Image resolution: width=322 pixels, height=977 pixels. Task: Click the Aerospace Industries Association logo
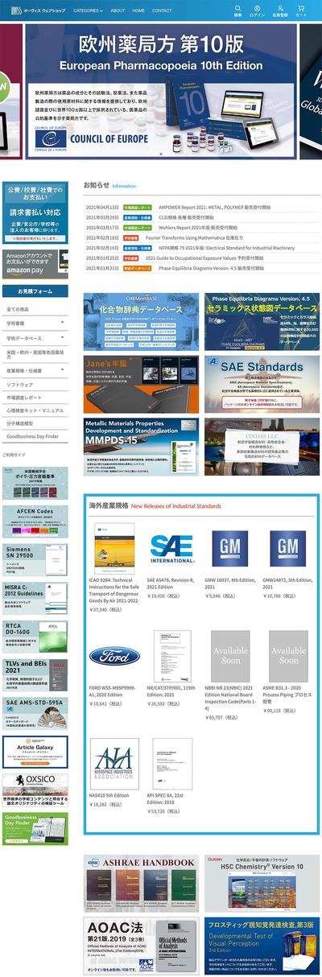coord(114,763)
